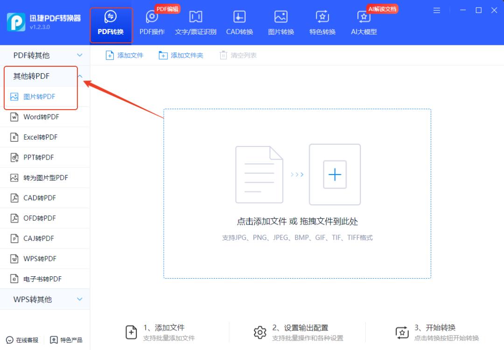Pick the CAD转PDF list entry
This screenshot has height=350, width=504.
[x=45, y=198]
